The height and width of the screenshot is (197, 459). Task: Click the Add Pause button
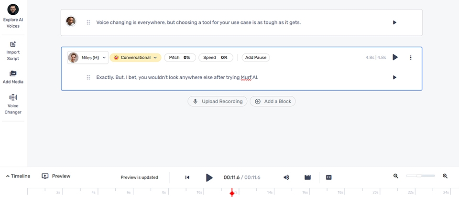tap(255, 58)
